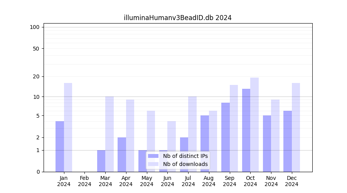Click the 'Nb of distinct IPs' legend text
The width and height of the screenshot is (347, 193).
pos(185,156)
